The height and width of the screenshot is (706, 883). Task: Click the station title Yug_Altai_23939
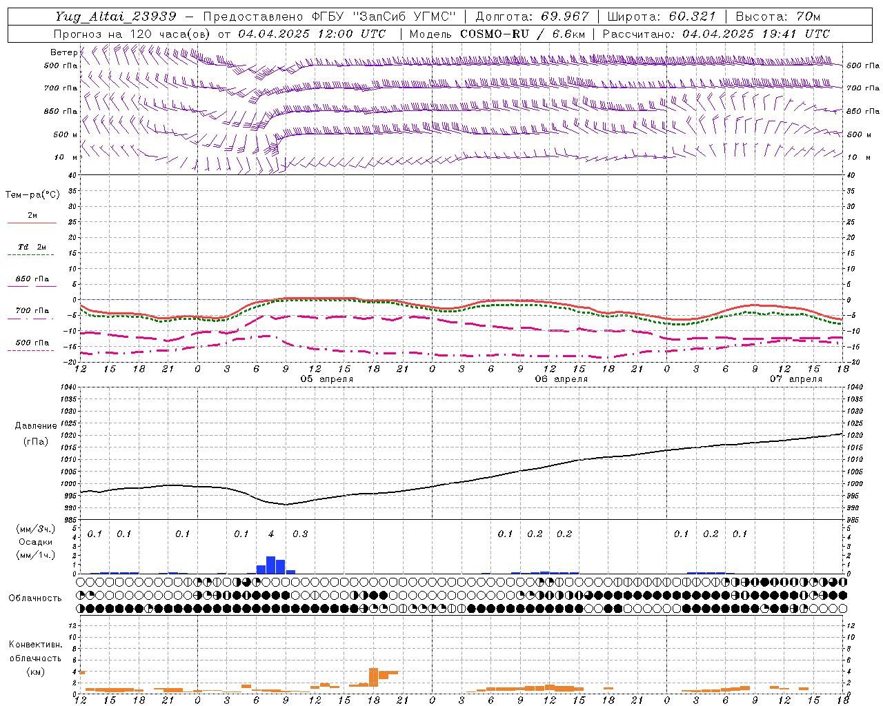(115, 17)
